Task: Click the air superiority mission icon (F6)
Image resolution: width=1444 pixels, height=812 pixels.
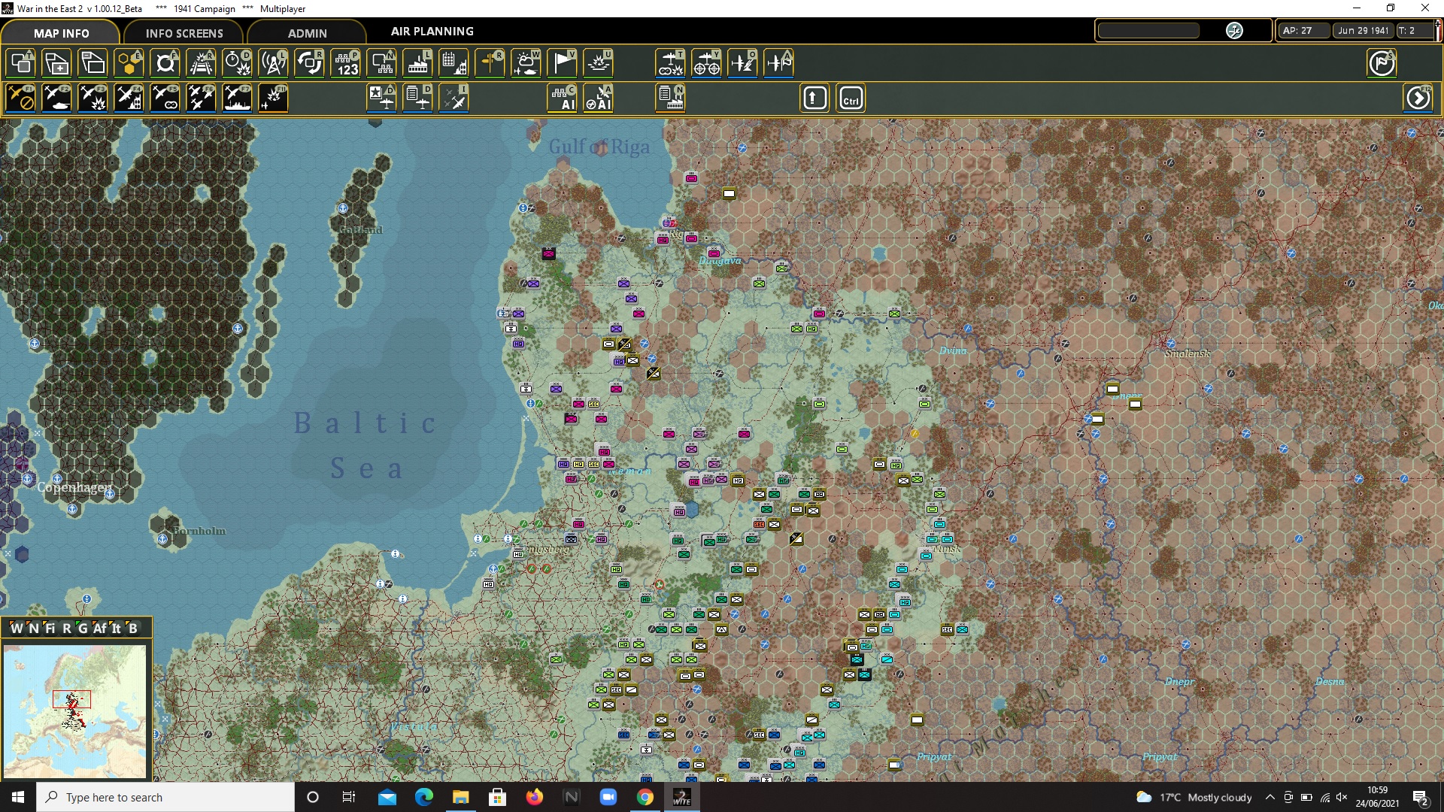Action: [201, 98]
